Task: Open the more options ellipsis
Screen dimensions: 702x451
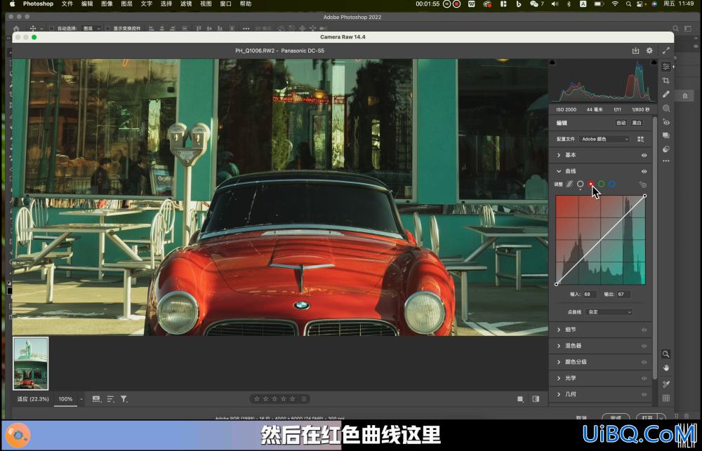Action: coord(666,161)
